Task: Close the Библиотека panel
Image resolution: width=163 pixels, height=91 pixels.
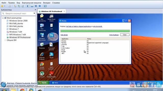Action: [x=35, y=10]
